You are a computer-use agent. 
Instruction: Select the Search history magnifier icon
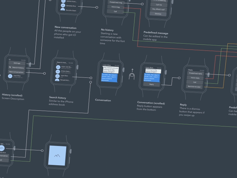[10, 67]
